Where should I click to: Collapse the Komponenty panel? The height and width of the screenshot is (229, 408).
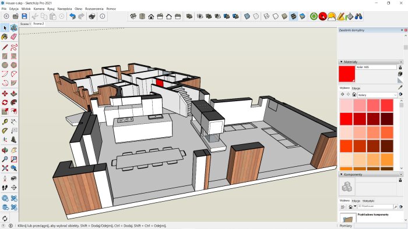point(341,174)
